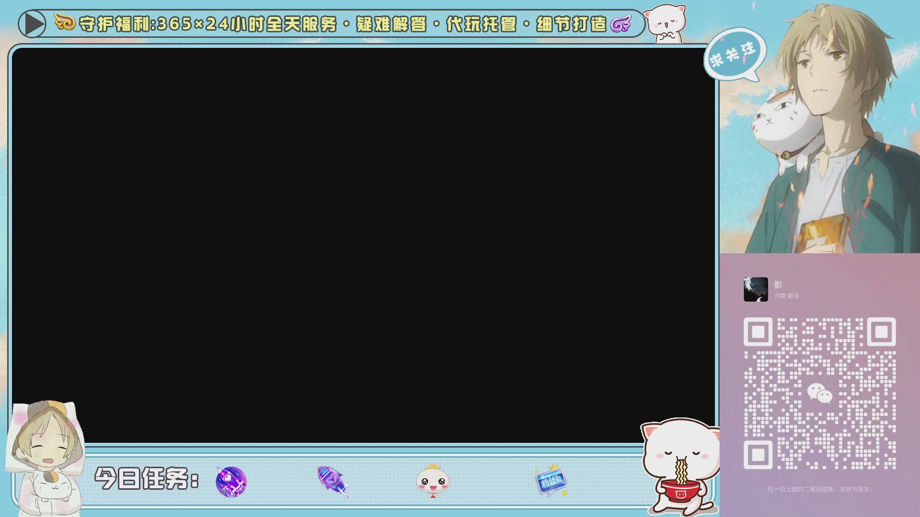Click the rocket gift icon
The width and height of the screenshot is (920, 517).
point(333,481)
